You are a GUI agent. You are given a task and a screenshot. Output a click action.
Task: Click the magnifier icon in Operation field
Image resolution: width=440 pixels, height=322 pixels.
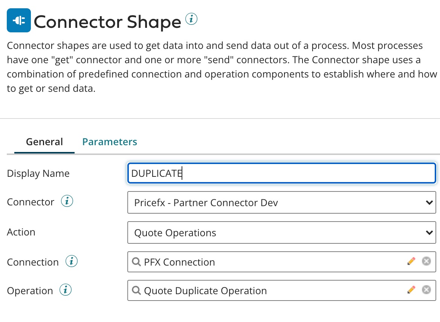tap(136, 290)
